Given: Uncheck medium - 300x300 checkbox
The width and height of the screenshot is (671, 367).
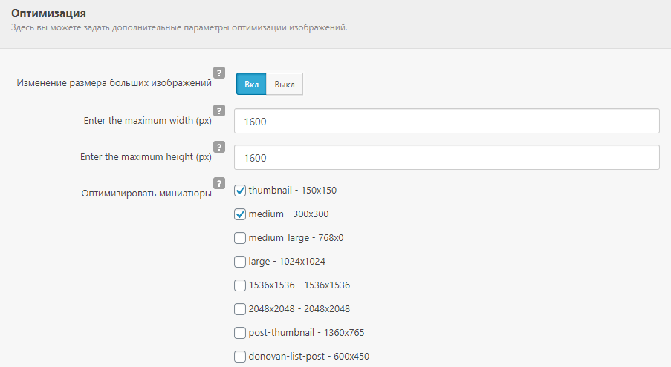Looking at the screenshot, I should tap(240, 214).
